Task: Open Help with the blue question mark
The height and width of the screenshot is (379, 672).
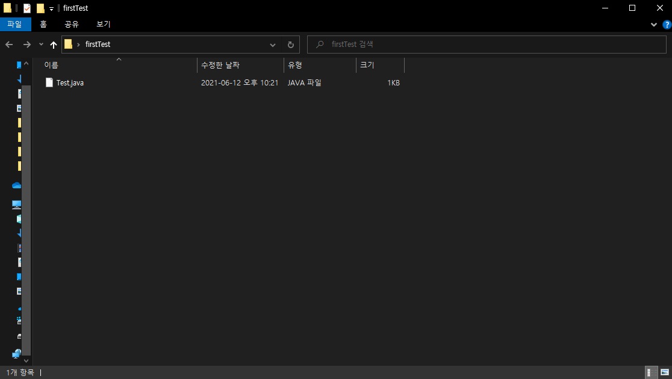Action: coord(667,25)
